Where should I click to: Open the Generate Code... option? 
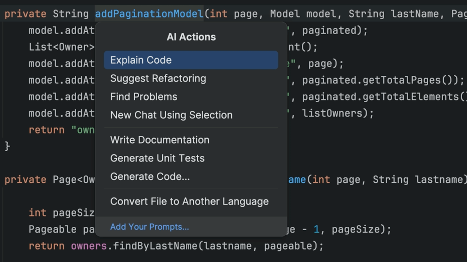(150, 176)
